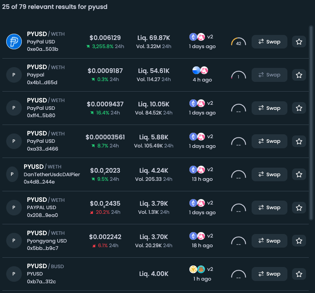Screen dimensions: 315x293
Task: Click the greyed-out Swap button on the Paypal row
Action: [269, 75]
